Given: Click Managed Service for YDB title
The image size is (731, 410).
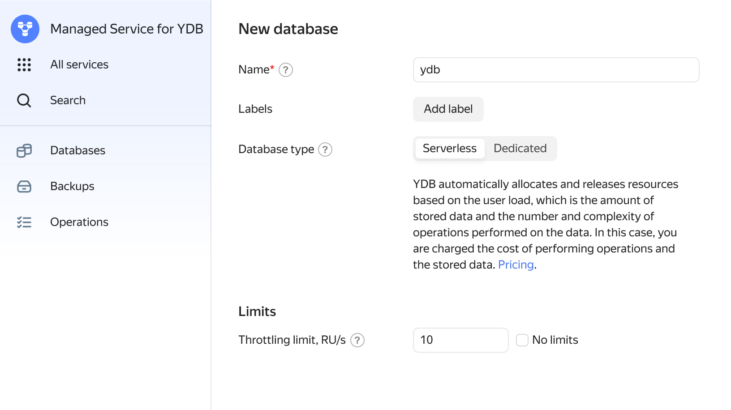Looking at the screenshot, I should click(x=127, y=29).
